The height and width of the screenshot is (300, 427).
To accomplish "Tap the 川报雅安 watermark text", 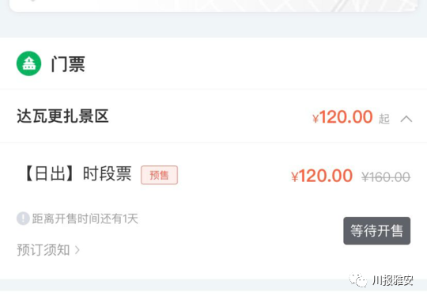I will [x=393, y=280].
